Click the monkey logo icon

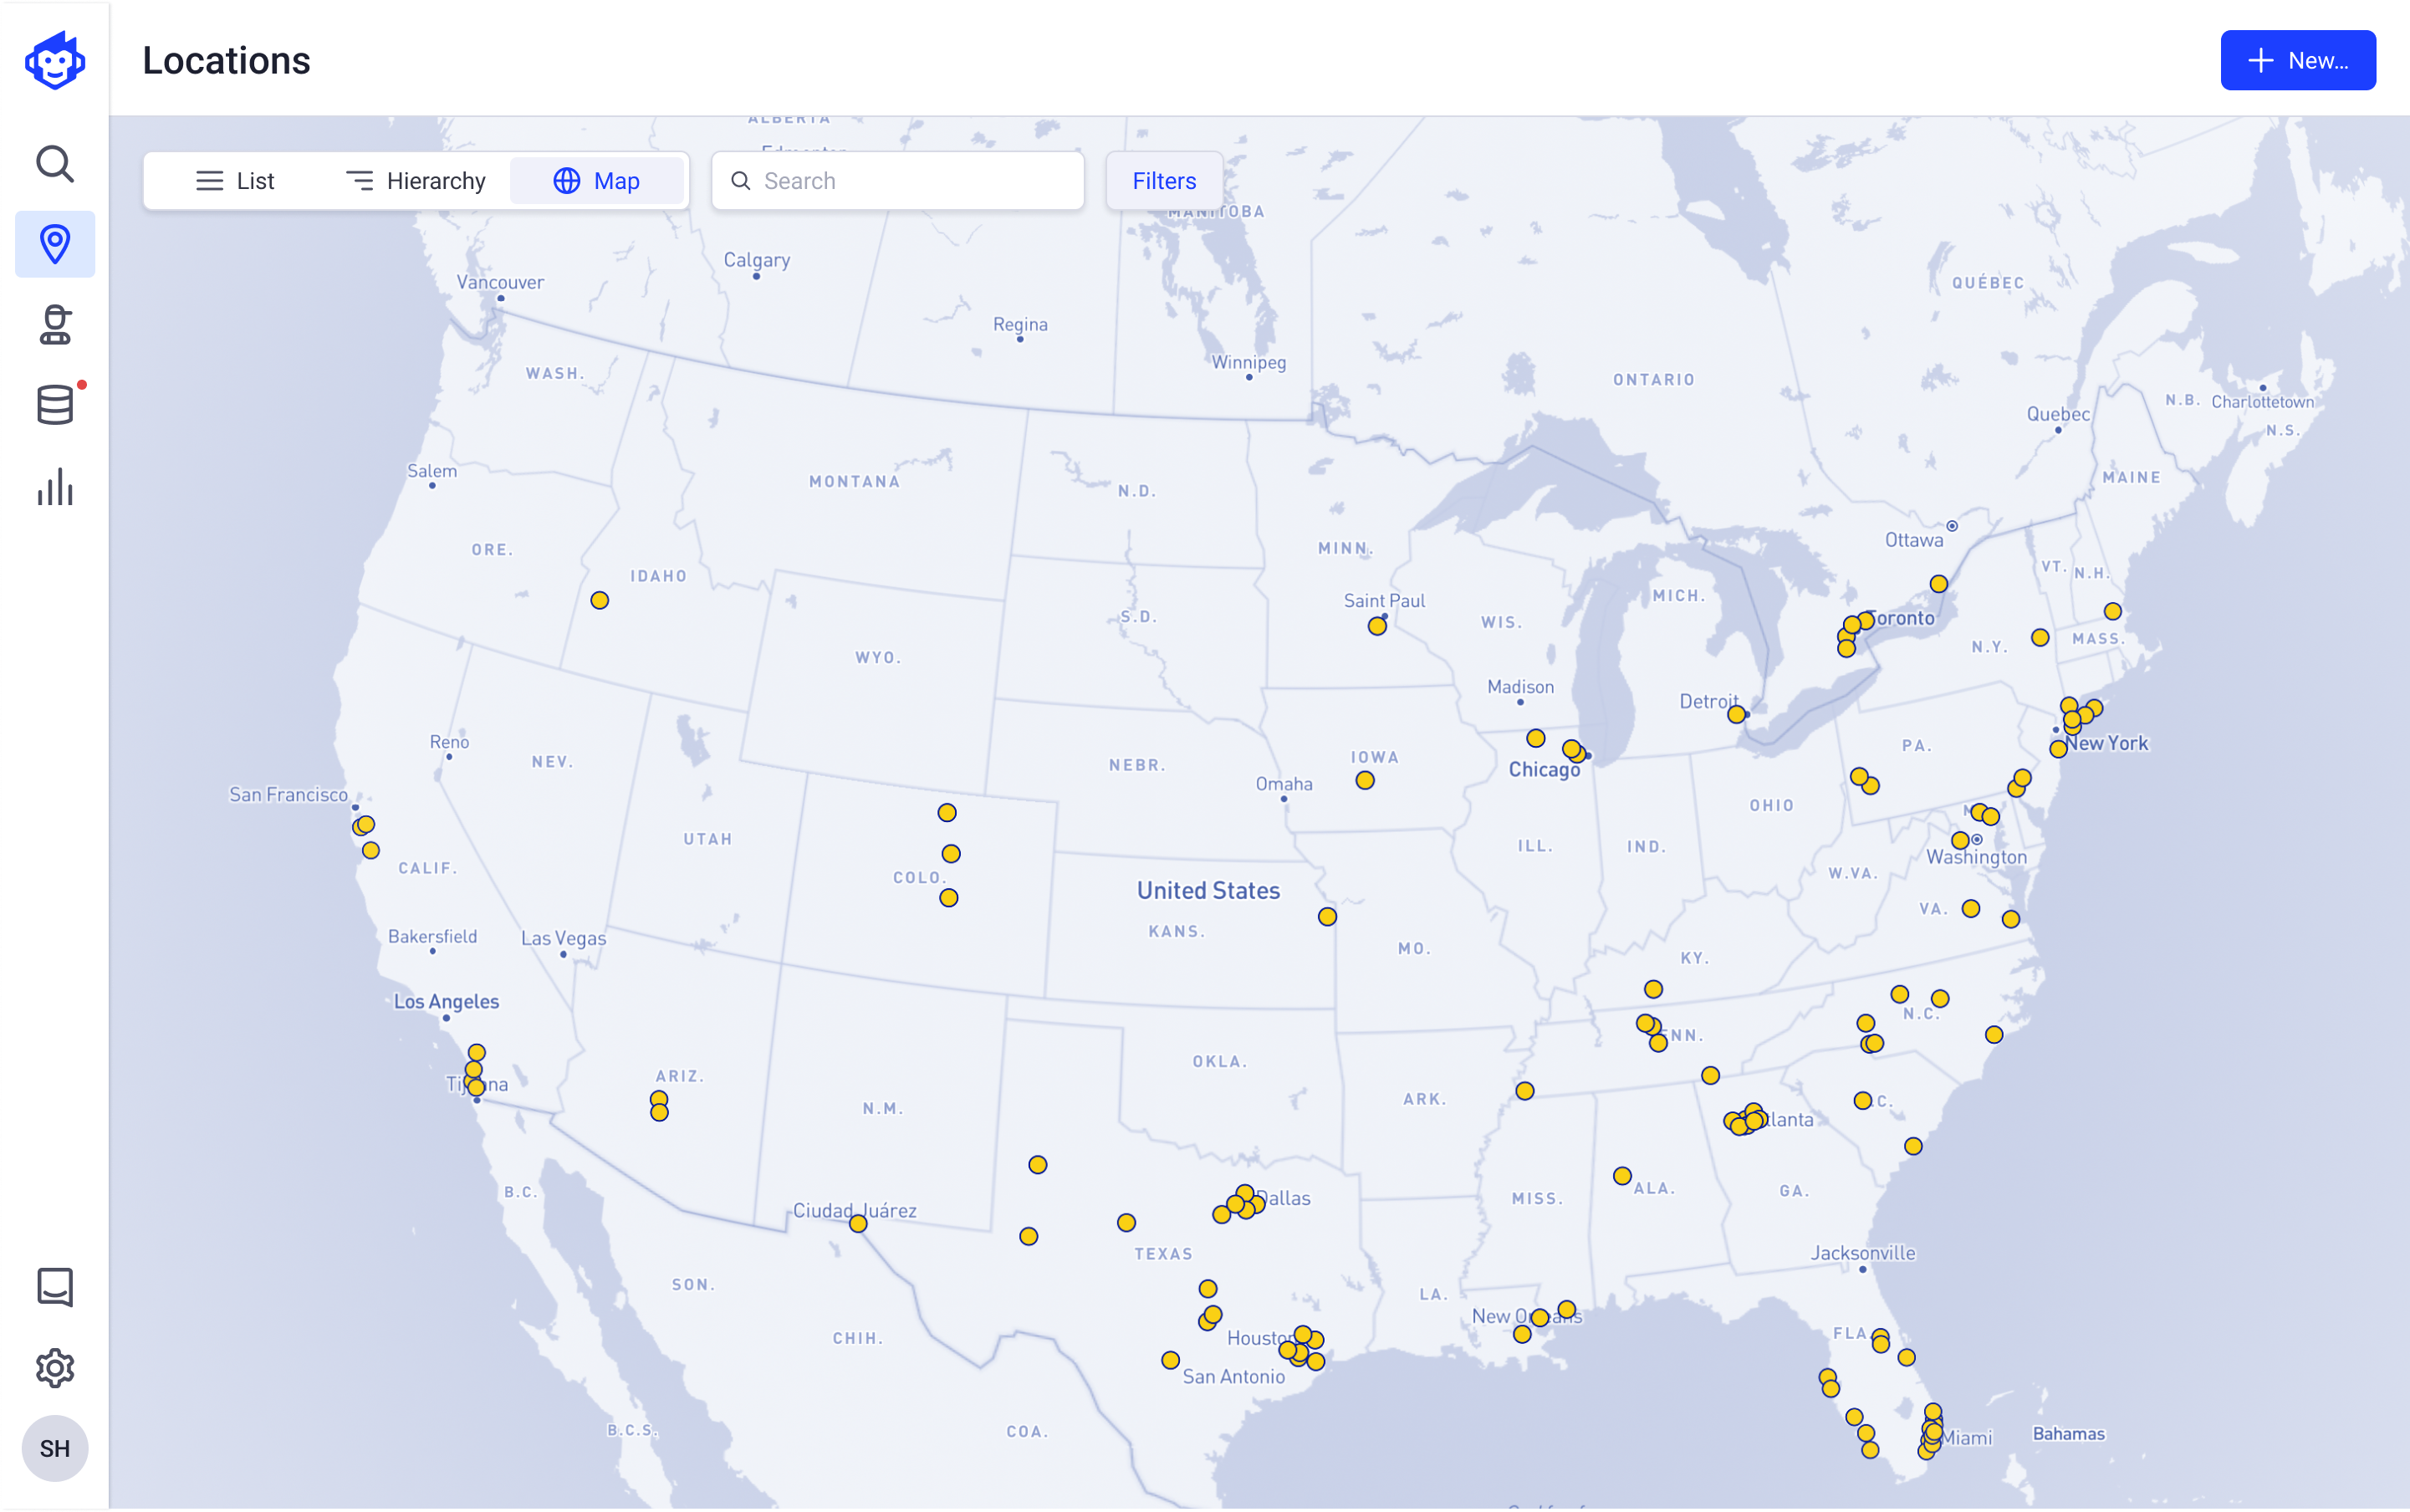(55, 61)
